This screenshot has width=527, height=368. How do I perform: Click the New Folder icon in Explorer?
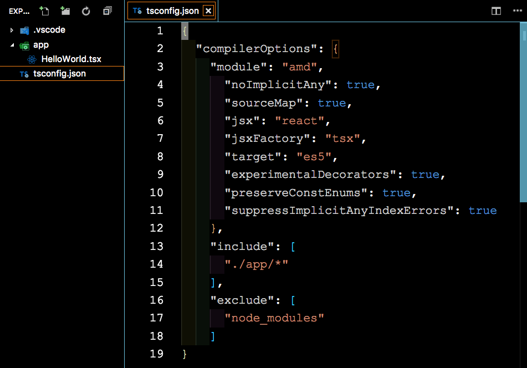65,11
